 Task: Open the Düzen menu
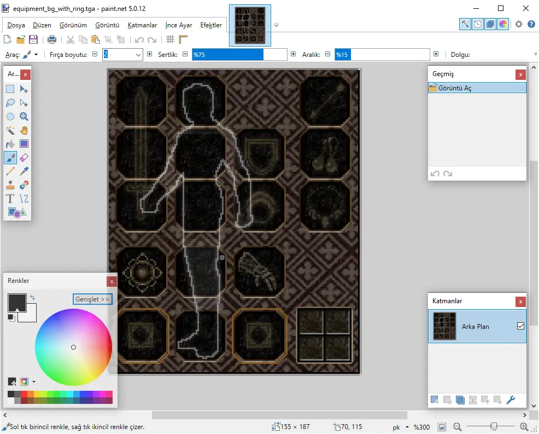click(x=42, y=25)
